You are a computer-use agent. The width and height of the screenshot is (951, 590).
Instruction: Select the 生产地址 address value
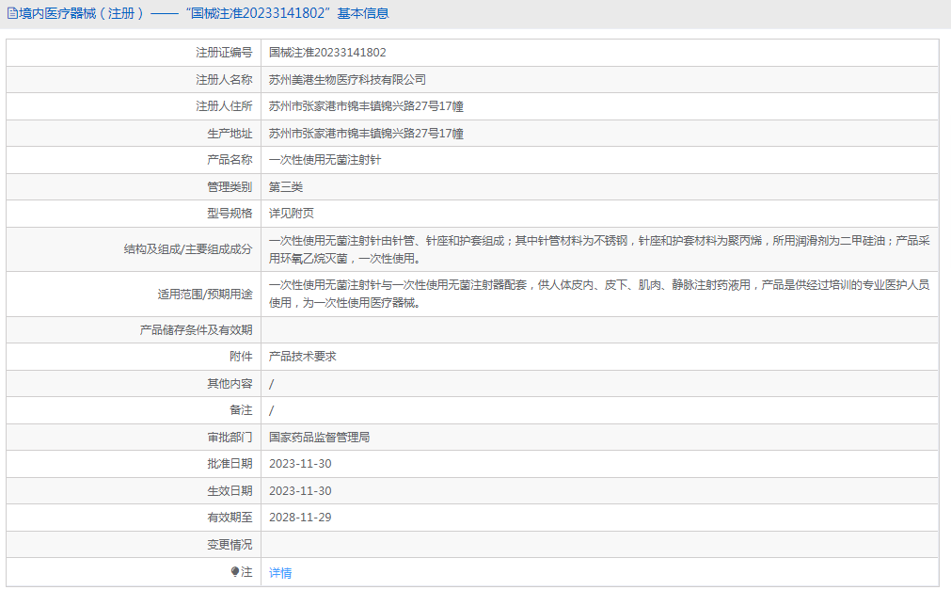pyautogui.click(x=366, y=134)
